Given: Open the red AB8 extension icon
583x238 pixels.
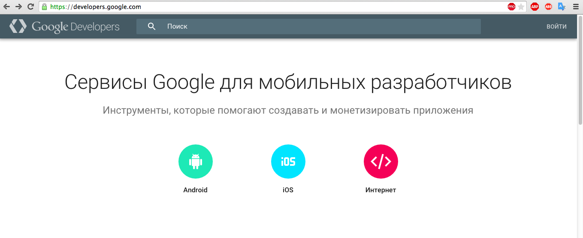Looking at the screenshot, I should (x=548, y=7).
